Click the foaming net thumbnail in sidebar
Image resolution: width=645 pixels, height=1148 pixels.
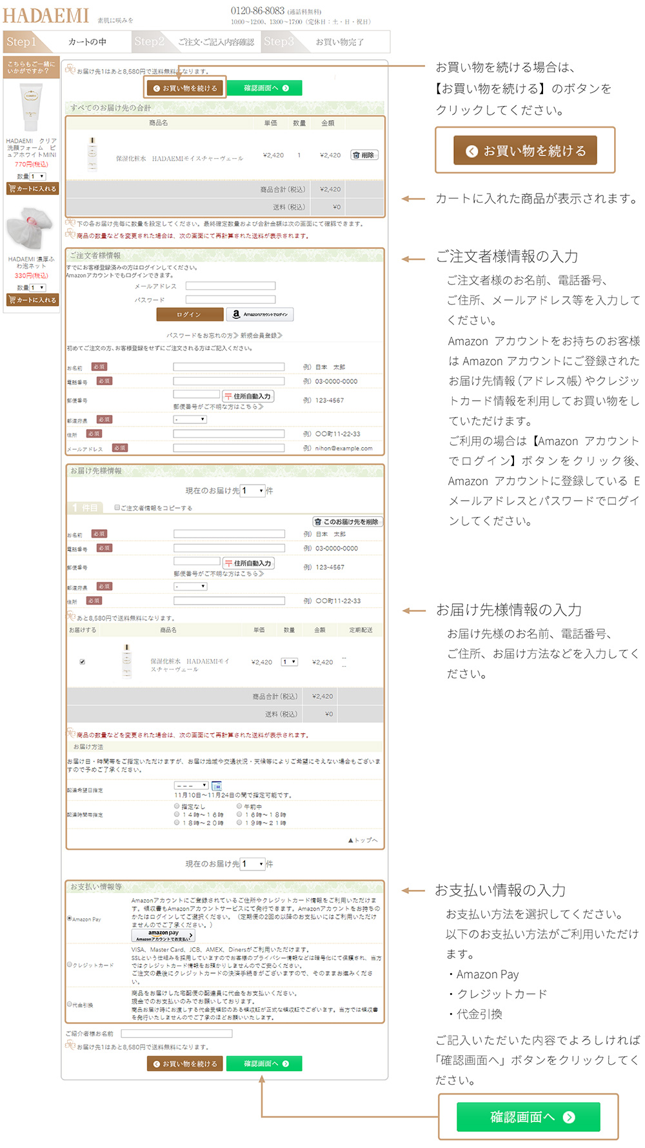tap(30, 229)
